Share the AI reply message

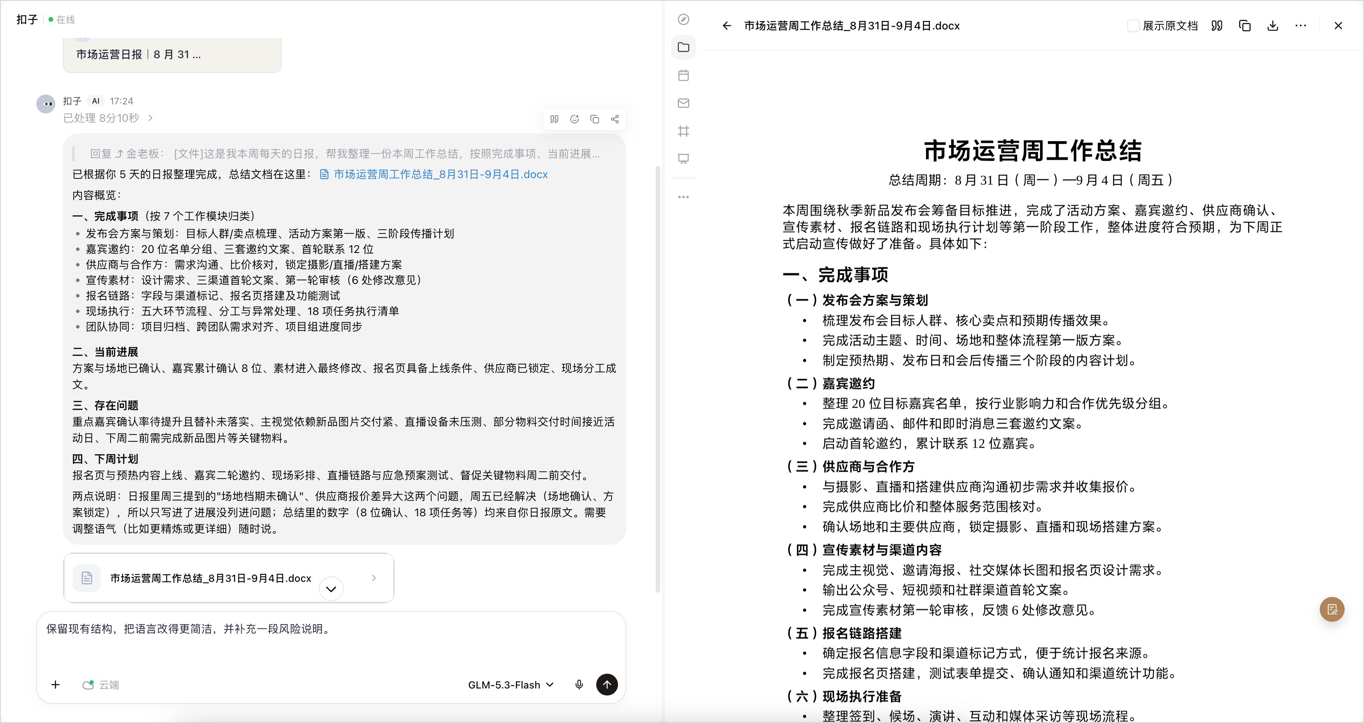[615, 119]
